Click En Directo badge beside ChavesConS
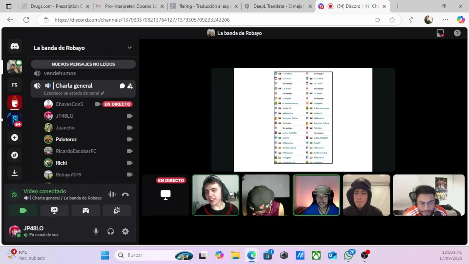The height and width of the screenshot is (264, 469). click(x=117, y=104)
